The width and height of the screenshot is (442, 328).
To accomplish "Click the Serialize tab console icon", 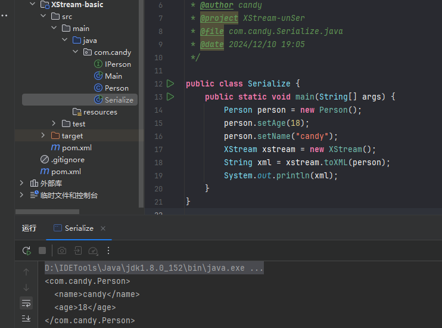I will tap(58, 228).
